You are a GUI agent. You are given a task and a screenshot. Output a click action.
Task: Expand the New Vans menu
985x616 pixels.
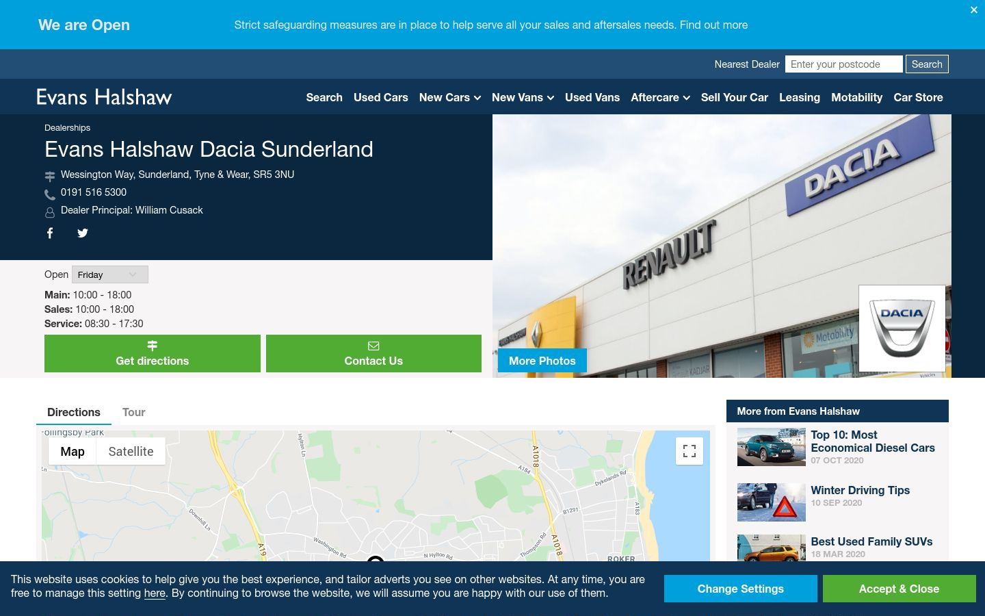pyautogui.click(x=523, y=97)
